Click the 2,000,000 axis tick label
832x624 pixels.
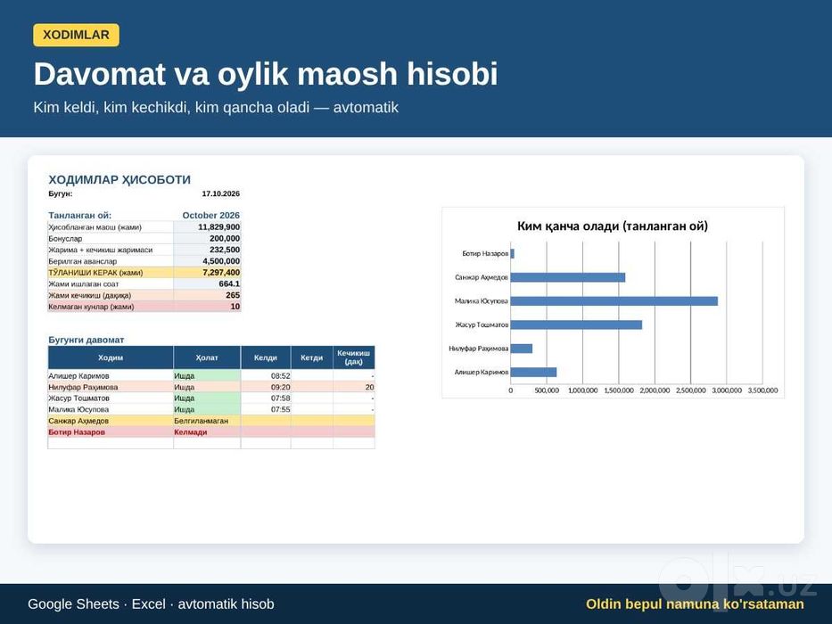655,390
